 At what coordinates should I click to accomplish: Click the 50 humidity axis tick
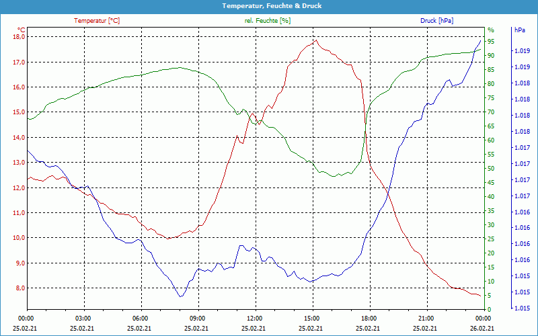(491, 169)
